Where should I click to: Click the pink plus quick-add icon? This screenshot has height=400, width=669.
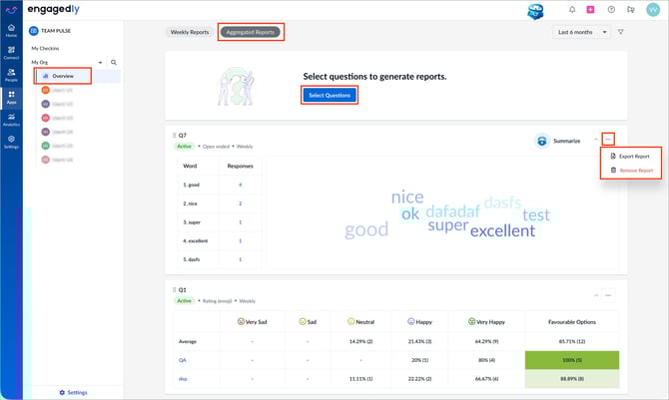tap(590, 9)
